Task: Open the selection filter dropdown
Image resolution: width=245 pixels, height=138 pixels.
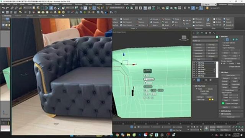Action: tap(28, 8)
